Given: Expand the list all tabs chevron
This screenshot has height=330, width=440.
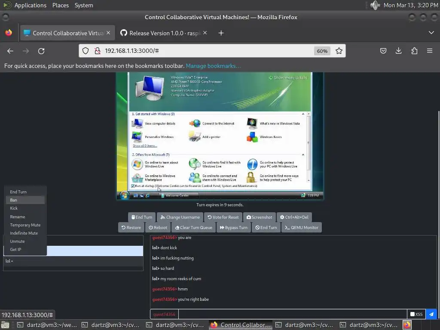Looking at the screenshot, I should click(431, 33).
